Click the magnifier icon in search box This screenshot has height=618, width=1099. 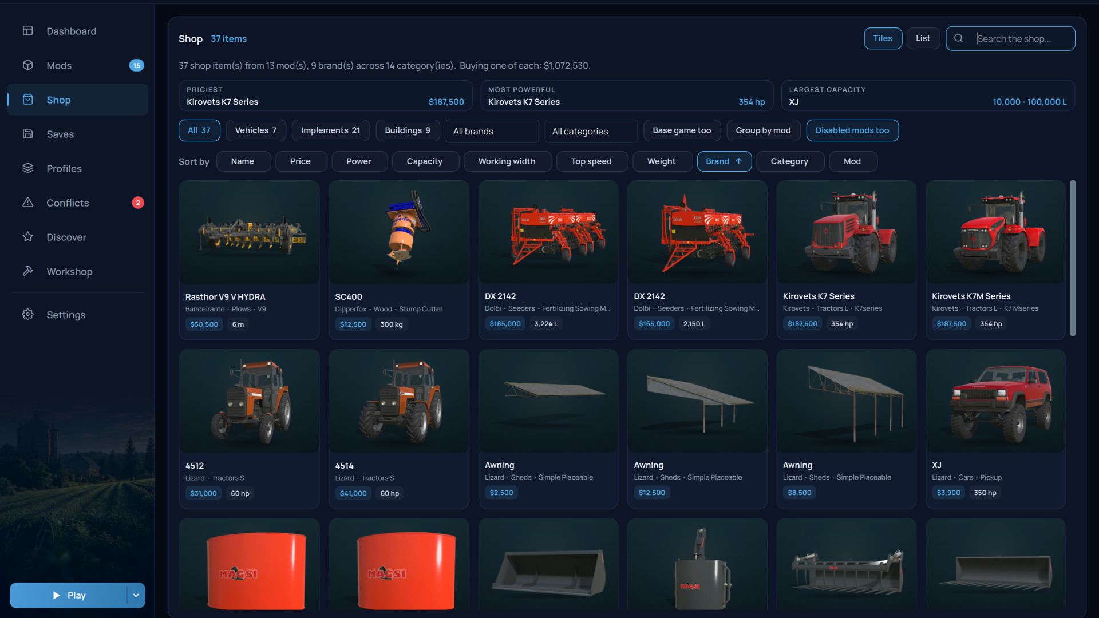958,38
